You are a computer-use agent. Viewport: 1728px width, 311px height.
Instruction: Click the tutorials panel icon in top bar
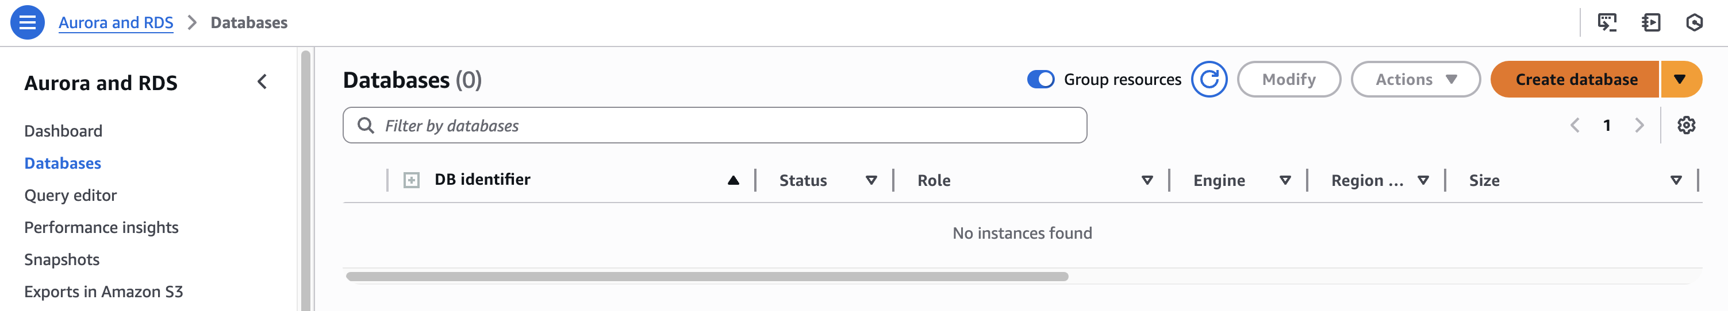click(1651, 22)
